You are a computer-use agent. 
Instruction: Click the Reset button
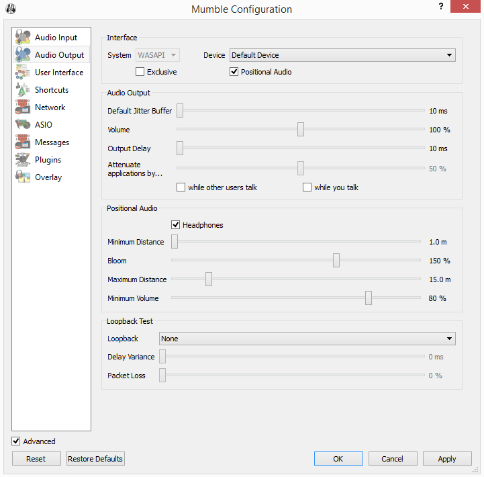click(x=36, y=459)
